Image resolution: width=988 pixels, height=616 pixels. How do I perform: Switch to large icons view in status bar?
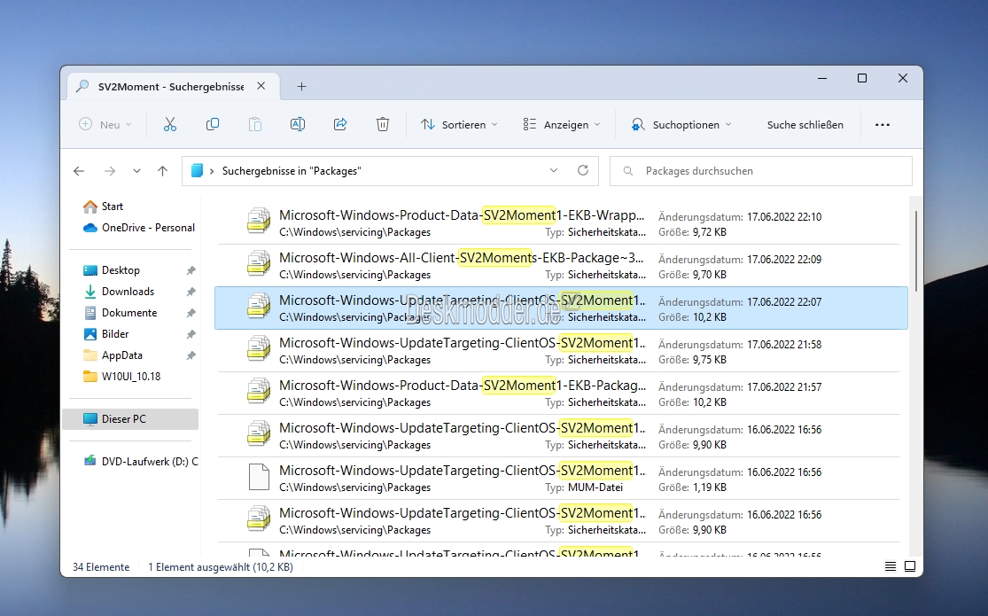tap(910, 566)
